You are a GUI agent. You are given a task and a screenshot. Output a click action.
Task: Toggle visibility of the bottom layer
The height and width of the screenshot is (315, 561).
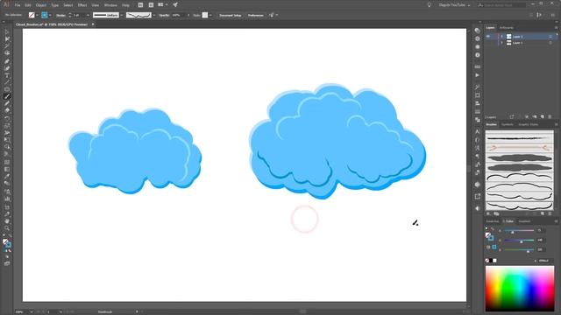tap(488, 43)
